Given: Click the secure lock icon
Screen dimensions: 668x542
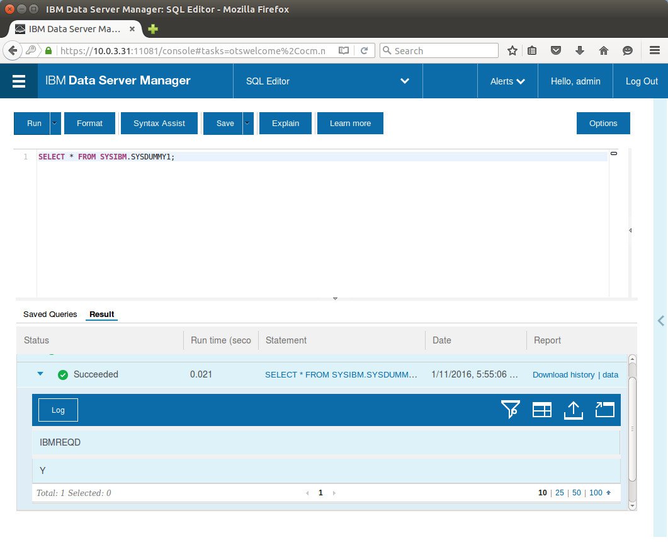Looking at the screenshot, I should coord(48,51).
